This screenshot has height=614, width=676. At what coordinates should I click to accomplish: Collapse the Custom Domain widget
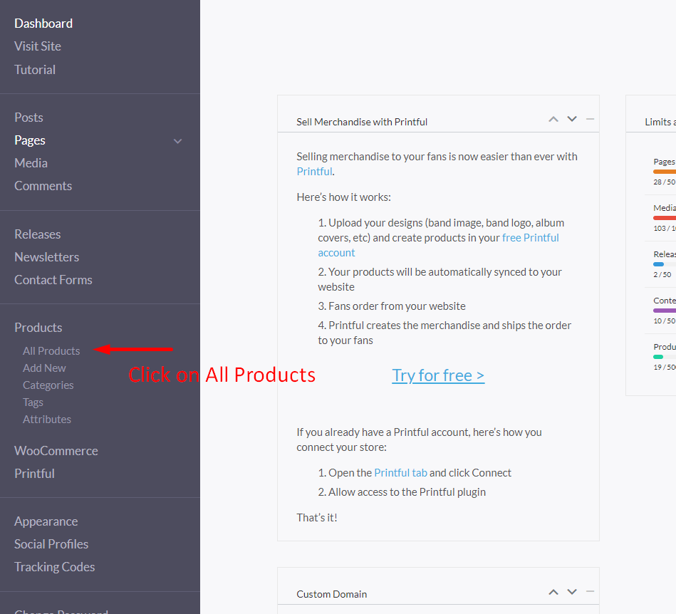click(591, 592)
